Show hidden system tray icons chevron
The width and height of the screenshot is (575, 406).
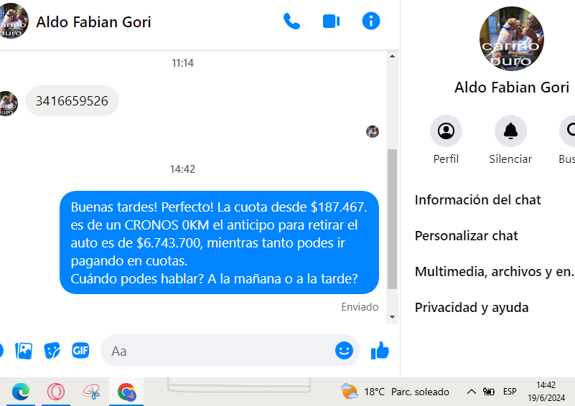tap(471, 392)
